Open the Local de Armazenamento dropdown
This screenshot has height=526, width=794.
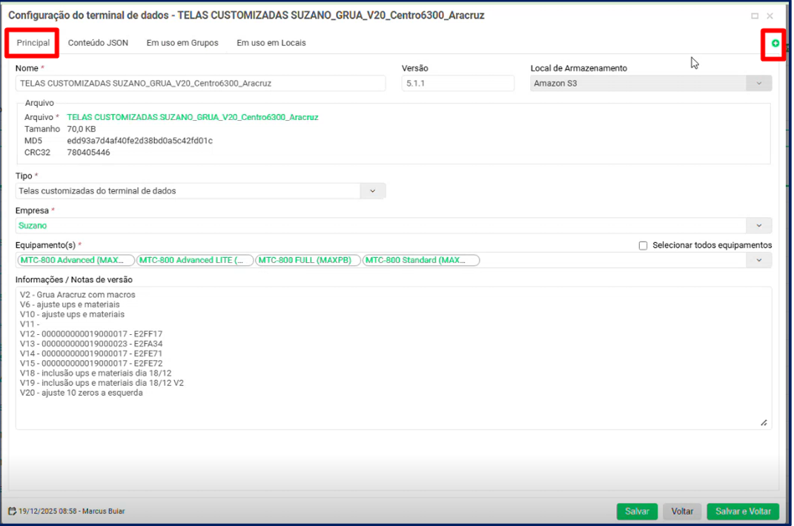758,84
